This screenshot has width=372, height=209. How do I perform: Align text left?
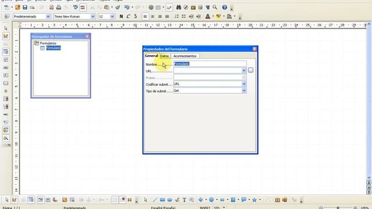(x=145, y=16)
